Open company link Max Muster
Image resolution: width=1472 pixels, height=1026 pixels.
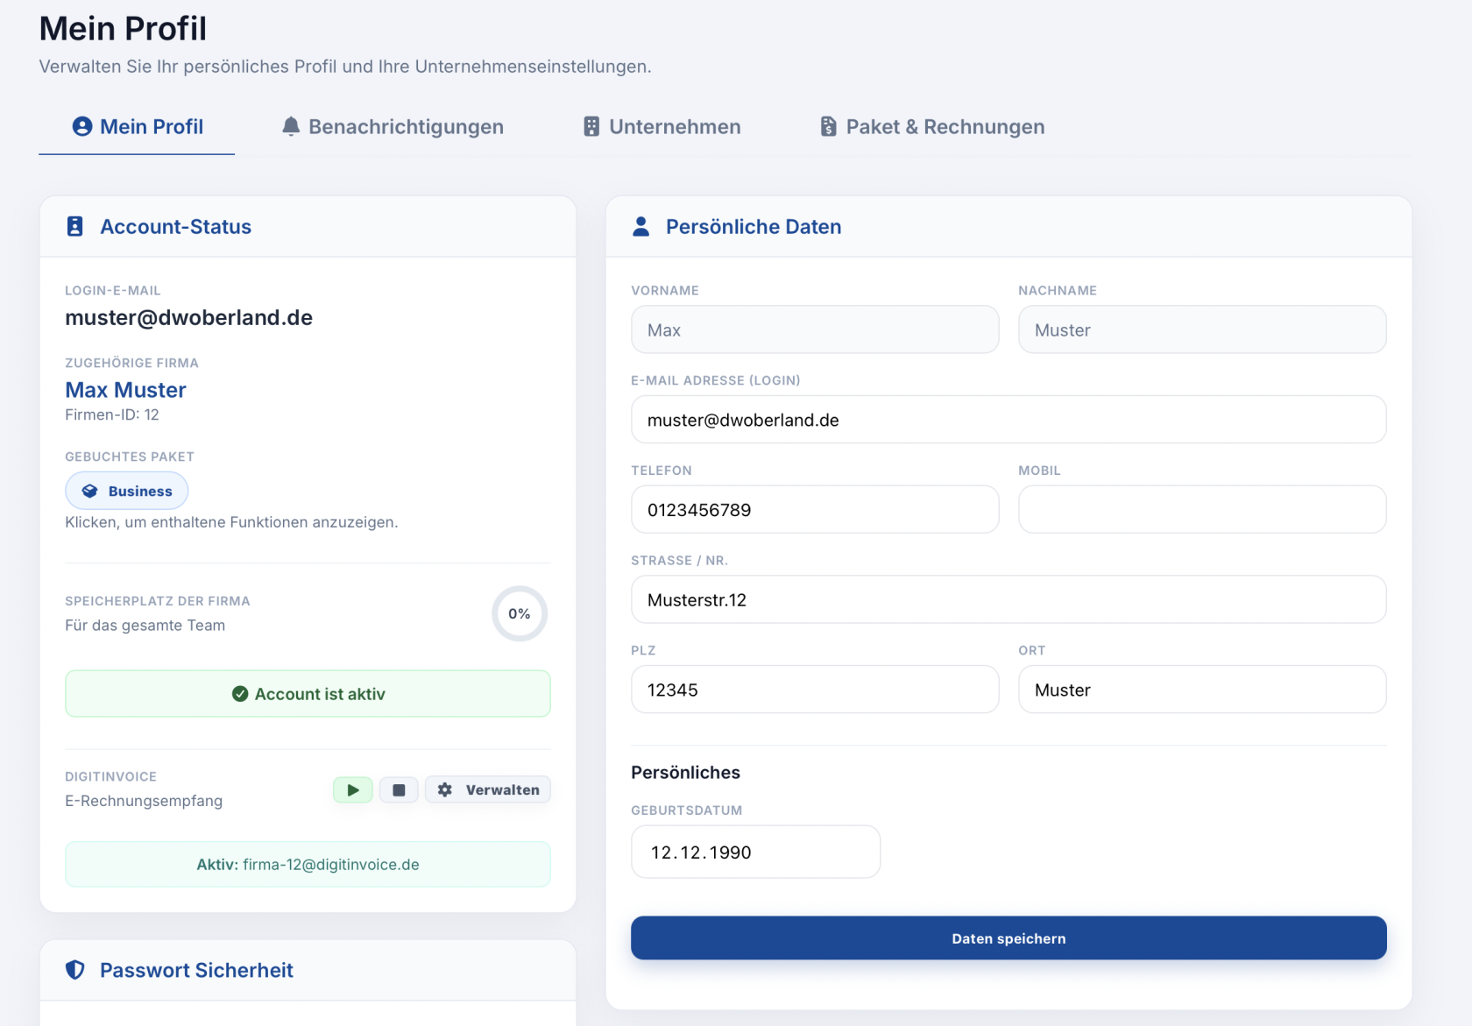tap(125, 390)
